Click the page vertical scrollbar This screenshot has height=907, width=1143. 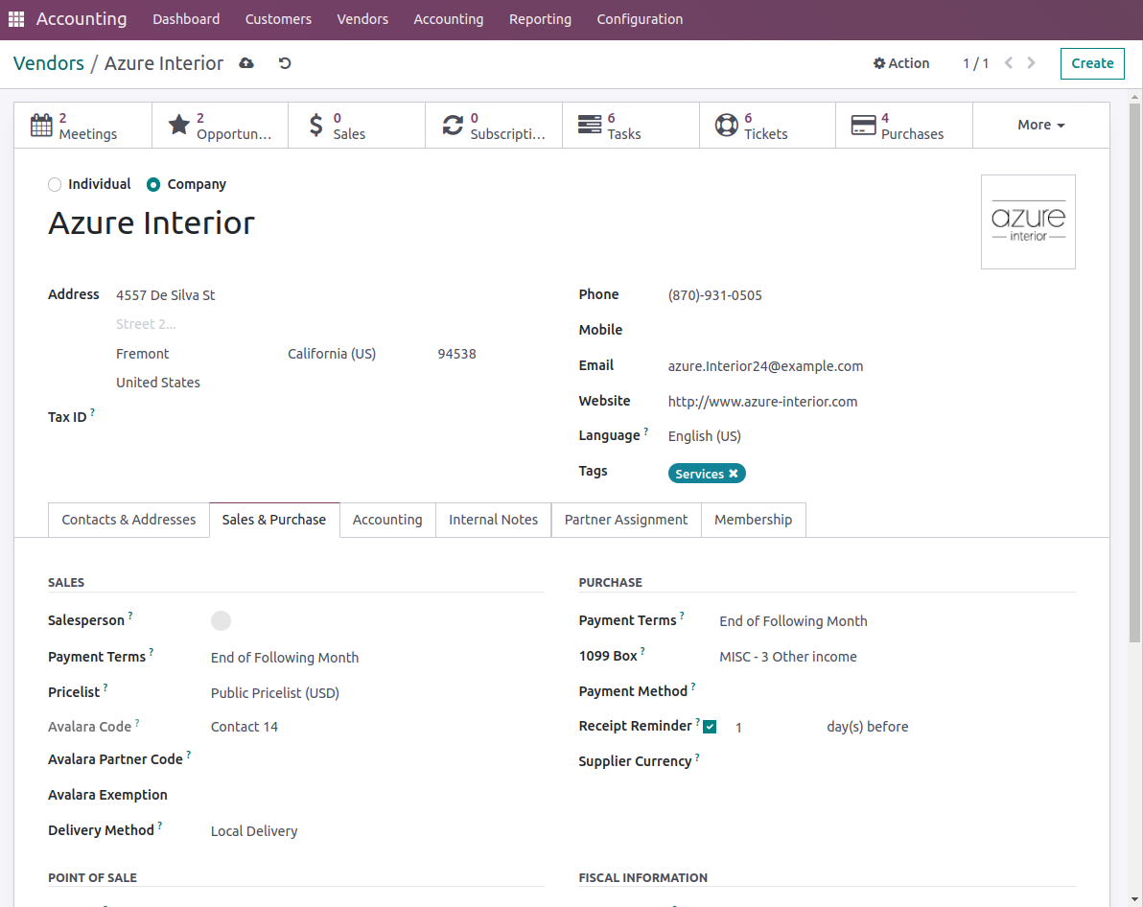(x=1134, y=372)
